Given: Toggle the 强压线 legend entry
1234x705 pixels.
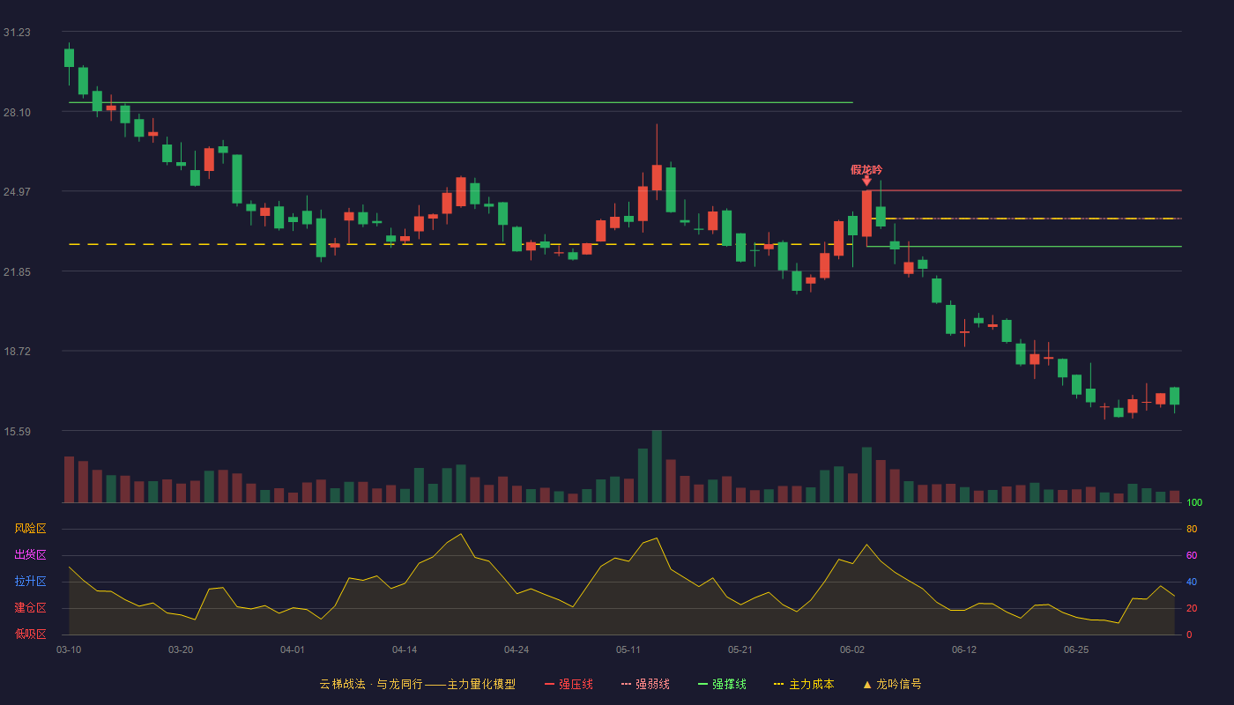Looking at the screenshot, I should [569, 684].
